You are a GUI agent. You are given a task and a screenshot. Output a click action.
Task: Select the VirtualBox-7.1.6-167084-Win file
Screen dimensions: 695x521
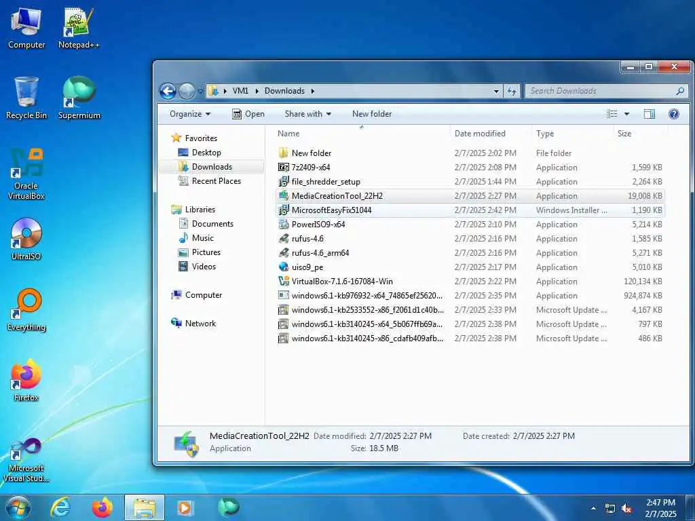(470, 282)
